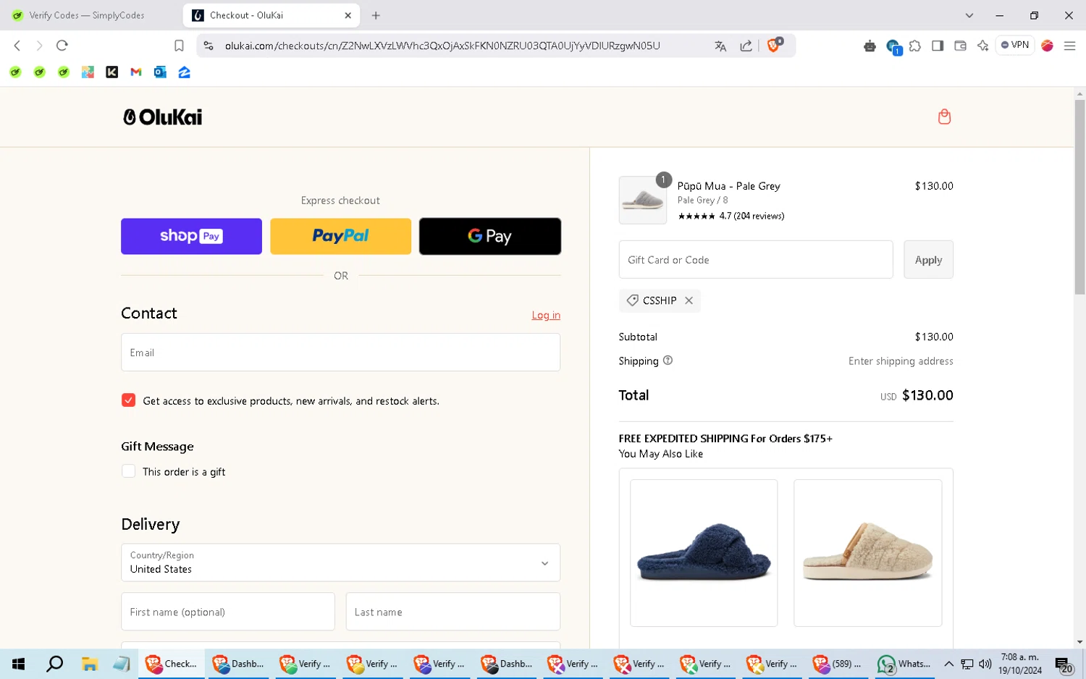Open the shopping bag cart icon
The height and width of the screenshot is (679, 1086).
click(x=944, y=117)
